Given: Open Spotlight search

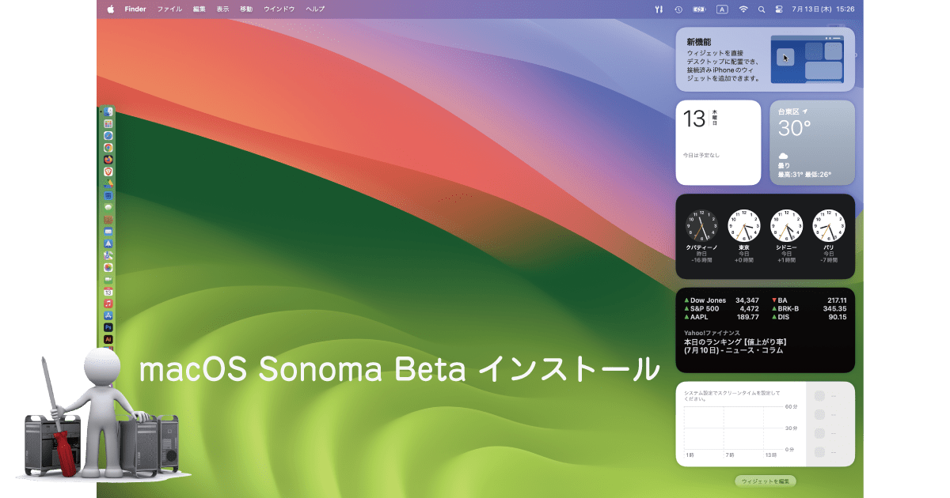Looking at the screenshot, I should pos(762,9).
